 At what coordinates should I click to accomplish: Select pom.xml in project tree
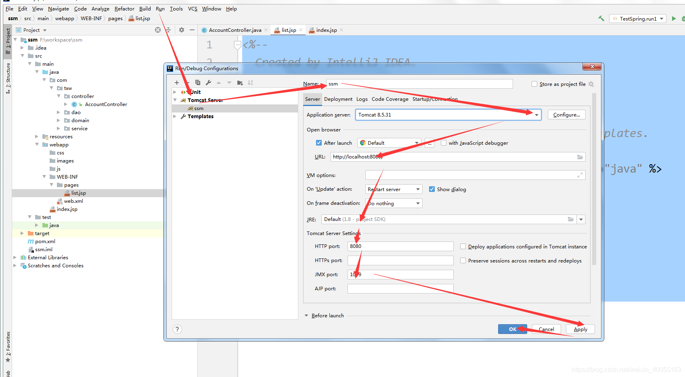(x=45, y=242)
